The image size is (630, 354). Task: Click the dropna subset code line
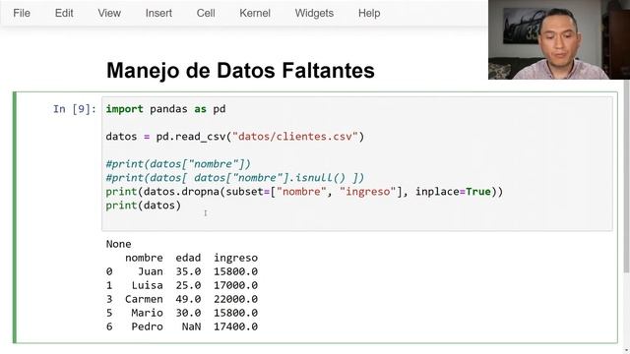click(304, 192)
